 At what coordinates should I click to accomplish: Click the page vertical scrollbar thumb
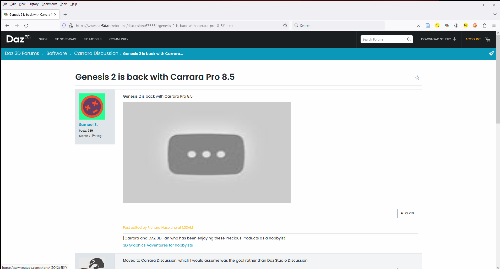tap(498, 80)
